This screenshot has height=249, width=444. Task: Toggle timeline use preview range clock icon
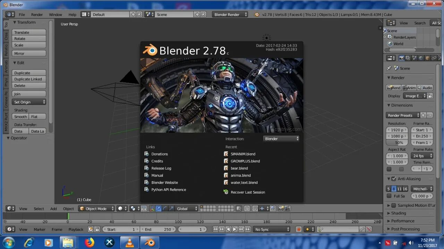point(91,229)
